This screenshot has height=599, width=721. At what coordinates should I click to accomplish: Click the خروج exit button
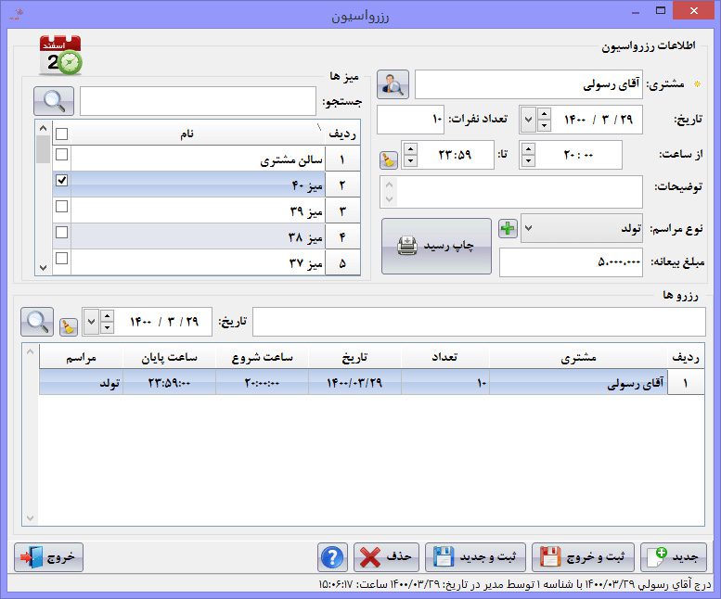49,557
